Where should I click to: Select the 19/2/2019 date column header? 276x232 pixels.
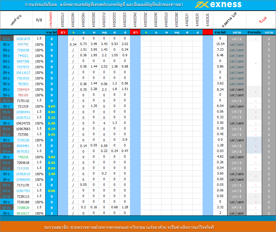(83, 20)
